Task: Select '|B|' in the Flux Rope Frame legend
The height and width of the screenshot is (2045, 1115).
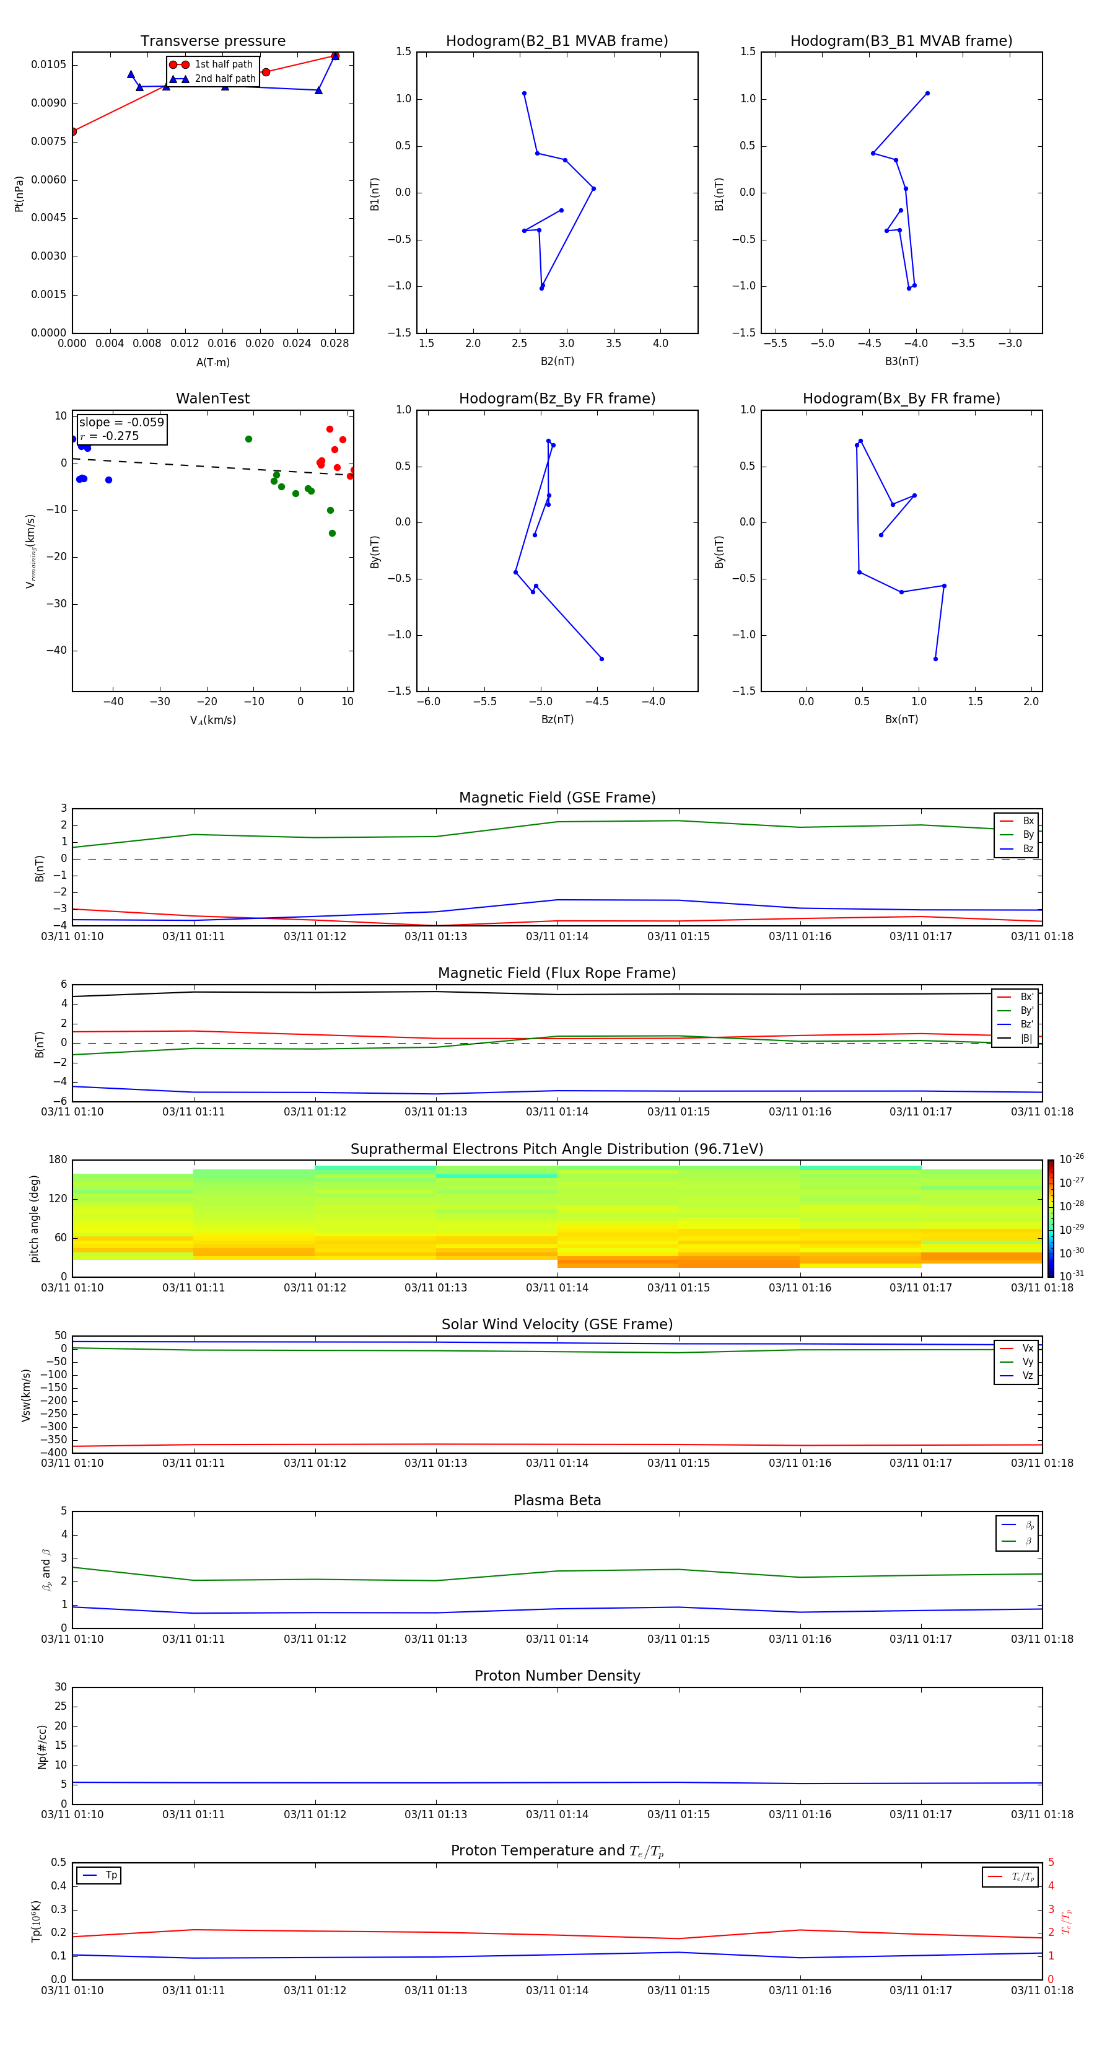Action: (x=1015, y=1039)
